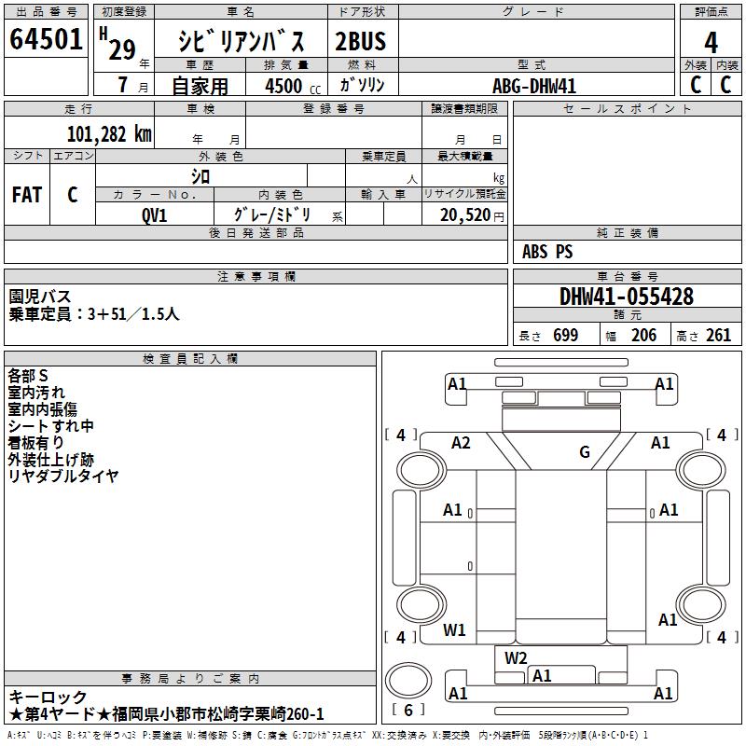Click the inspector note シートすれ中
The height and width of the screenshot is (746, 746).
(51, 426)
